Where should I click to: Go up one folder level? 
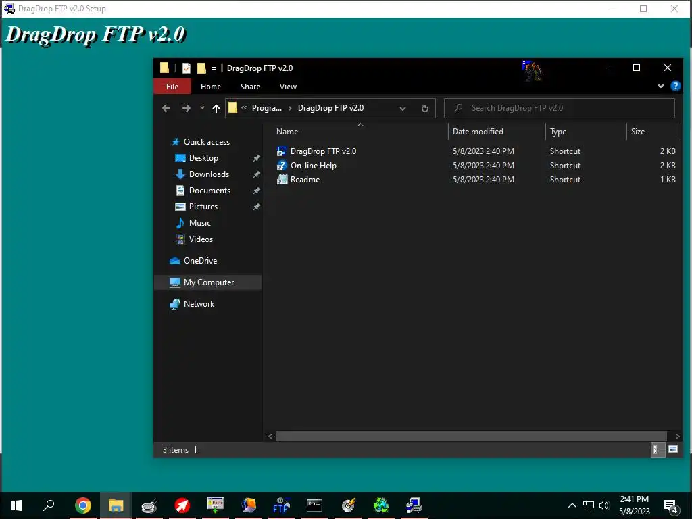click(x=216, y=108)
